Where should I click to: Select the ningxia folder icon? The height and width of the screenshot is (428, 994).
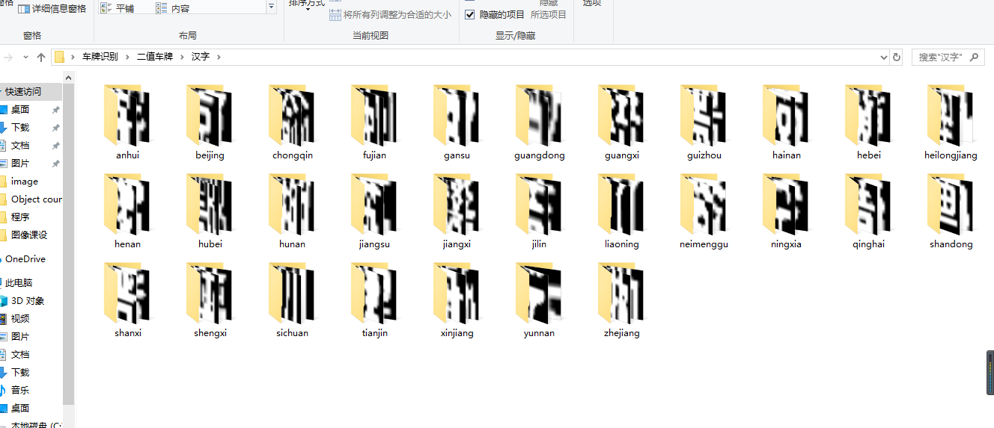pyautogui.click(x=786, y=205)
